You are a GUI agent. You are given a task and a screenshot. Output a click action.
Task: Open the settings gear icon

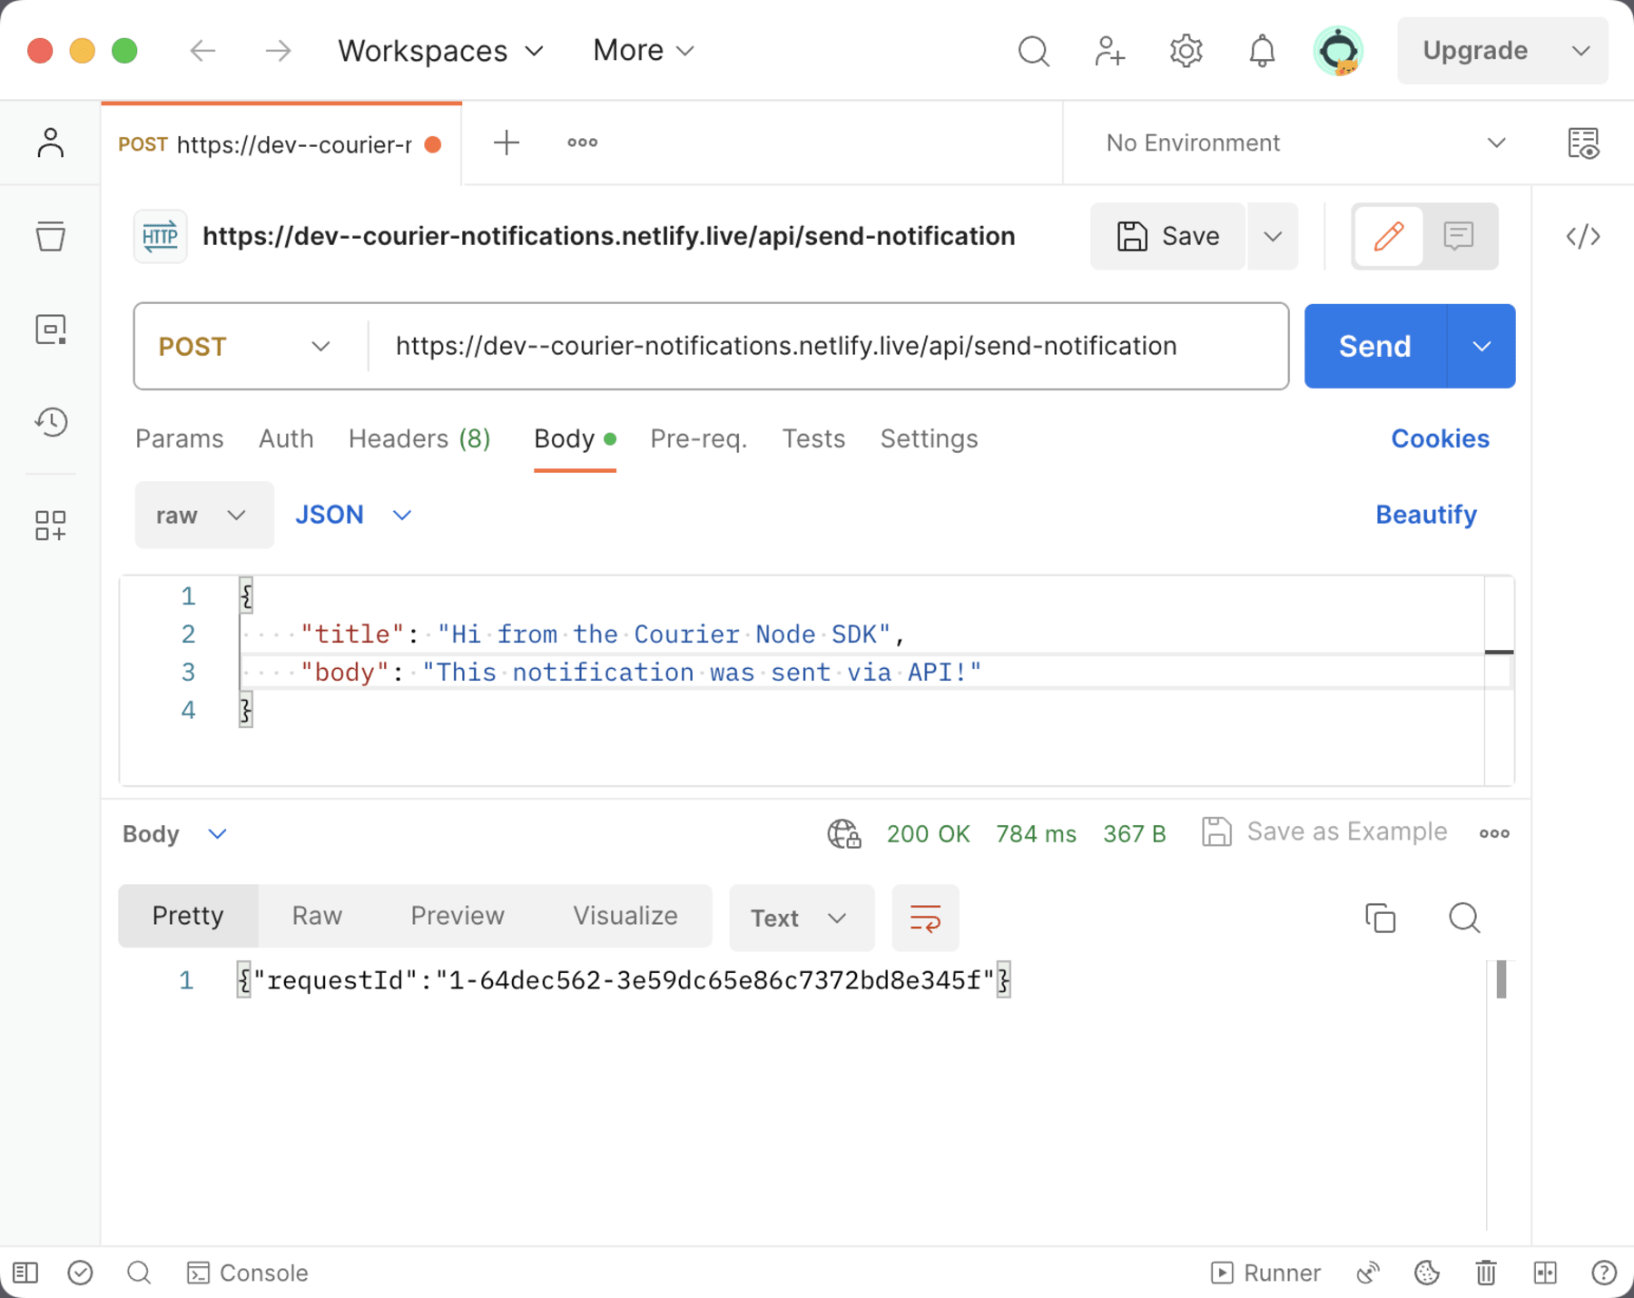point(1186,51)
